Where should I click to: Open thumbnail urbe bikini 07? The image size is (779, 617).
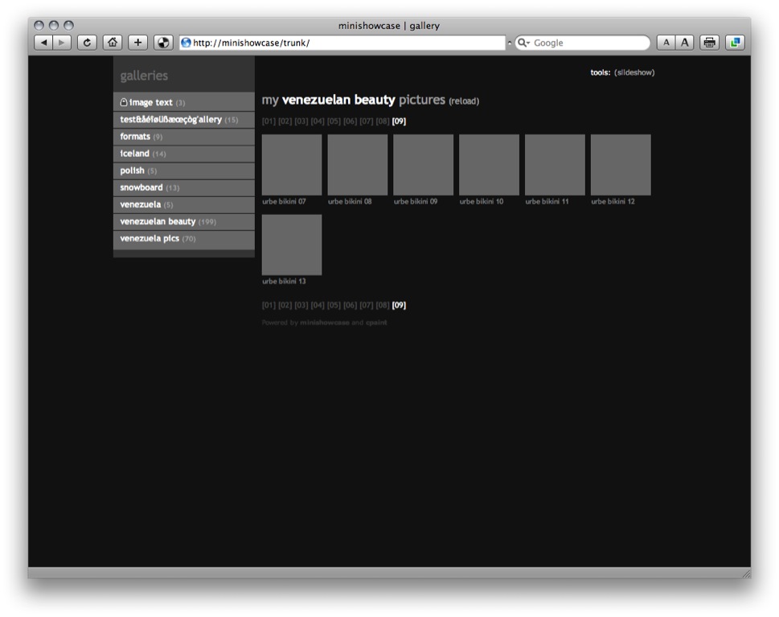[x=292, y=165]
